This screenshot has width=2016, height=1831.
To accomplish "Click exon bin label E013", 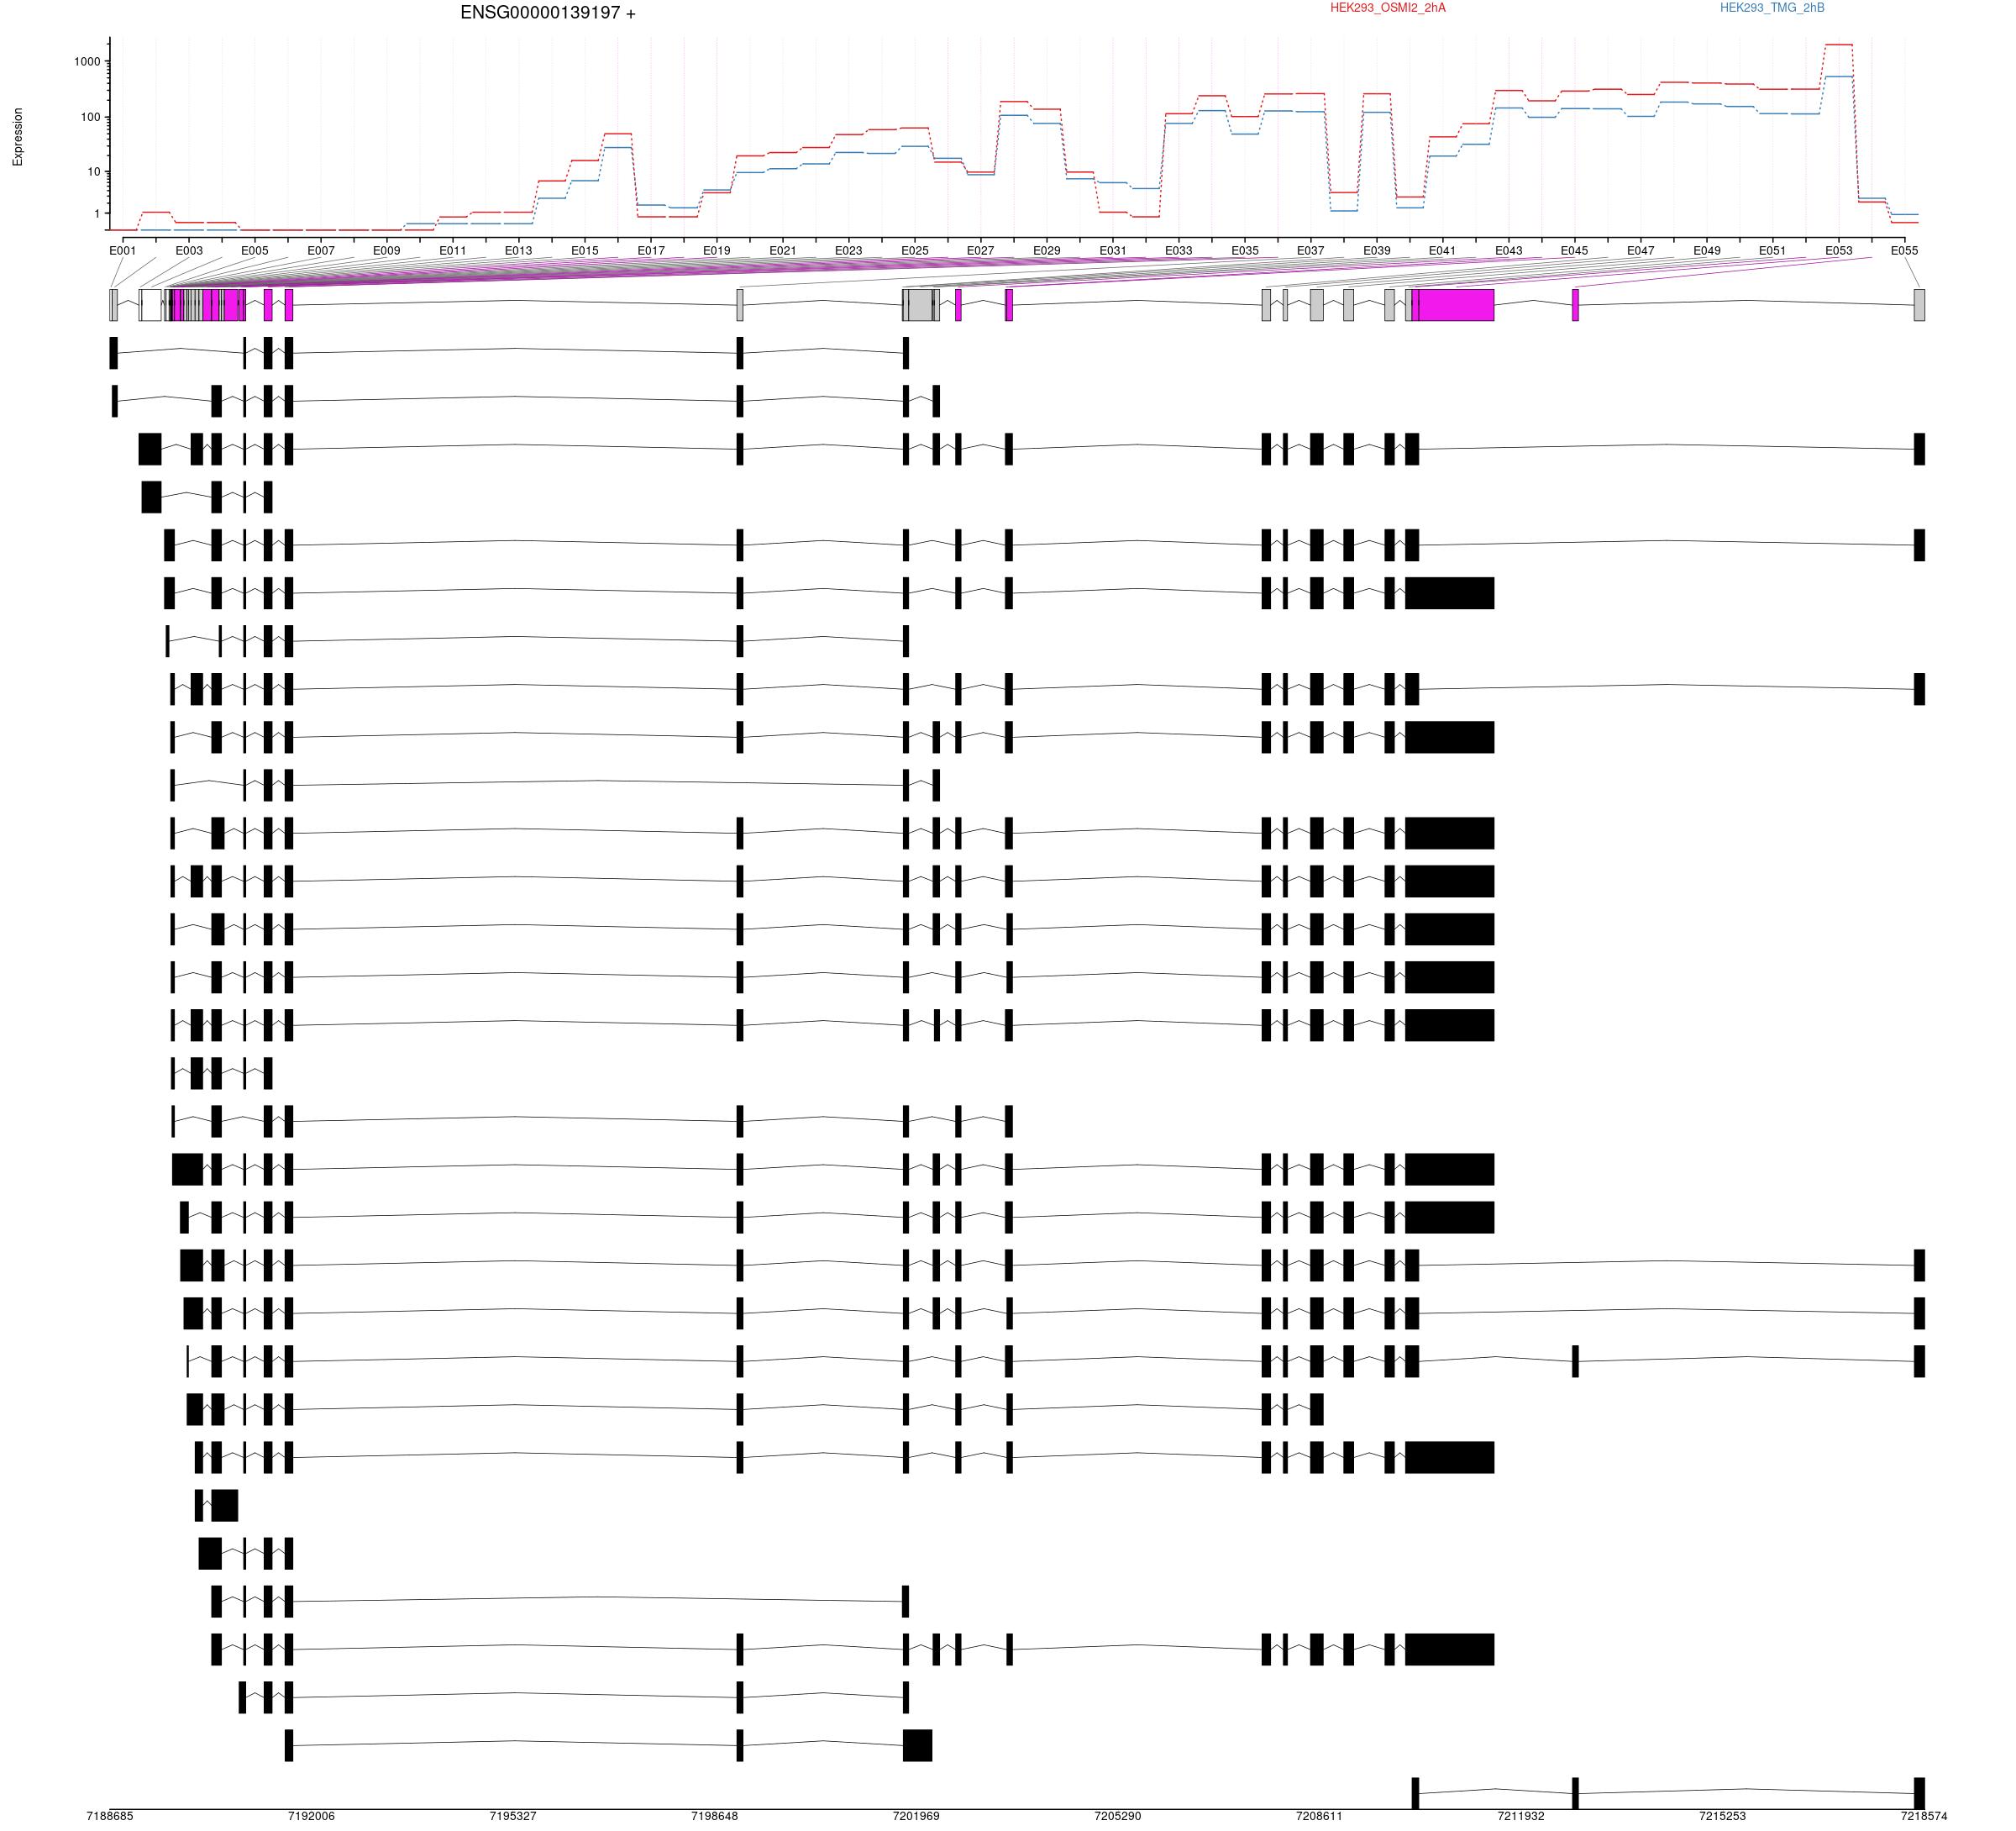I will pos(519,251).
